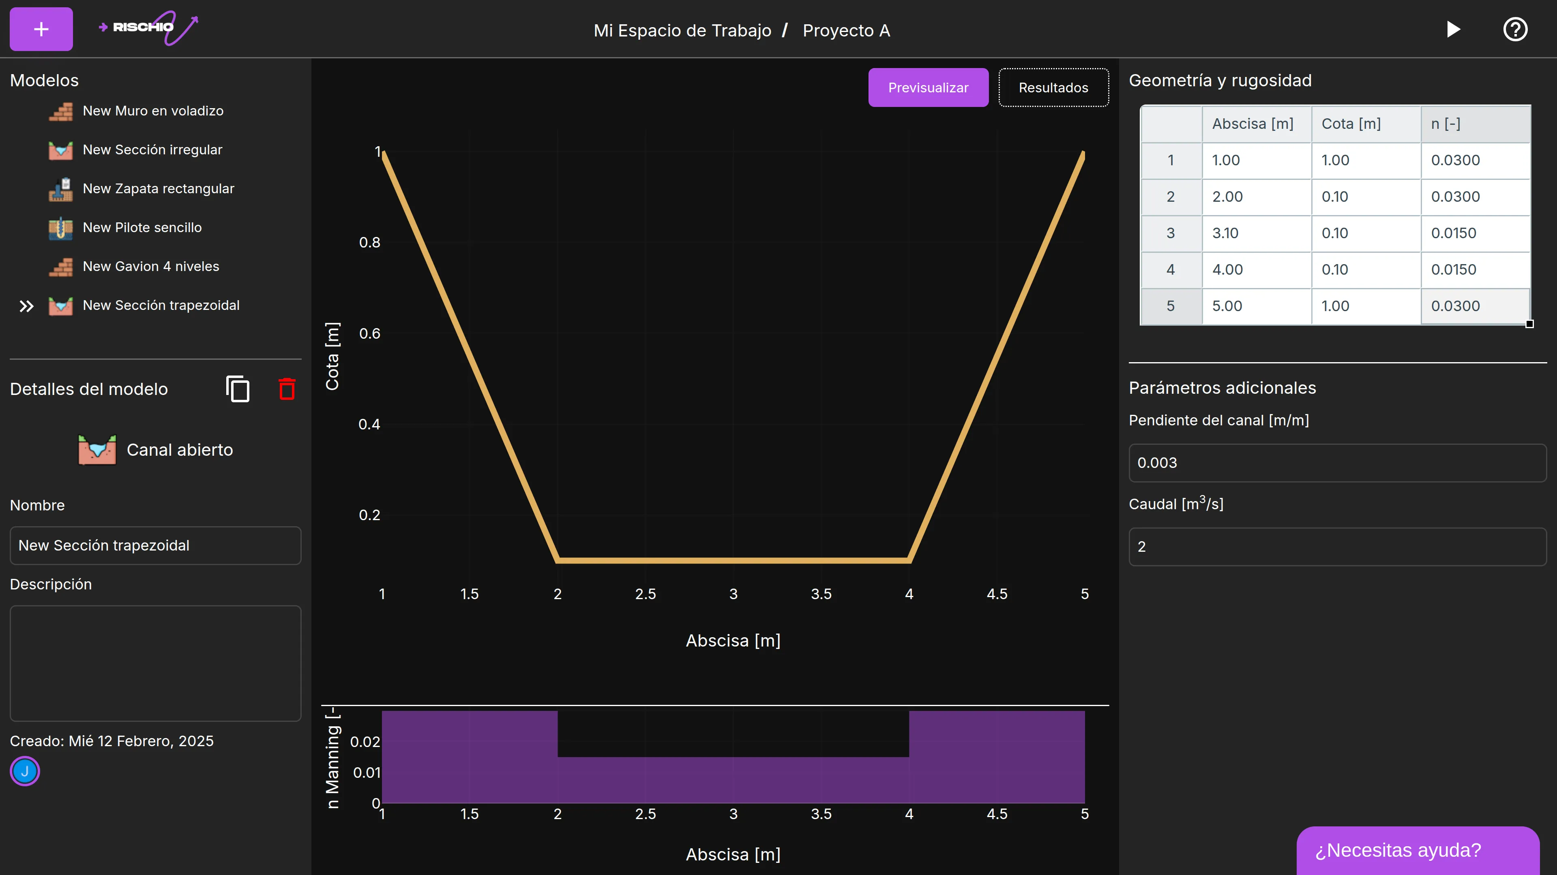Image resolution: width=1557 pixels, height=875 pixels.
Task: Switch to Resultados view
Action: [x=1053, y=87]
